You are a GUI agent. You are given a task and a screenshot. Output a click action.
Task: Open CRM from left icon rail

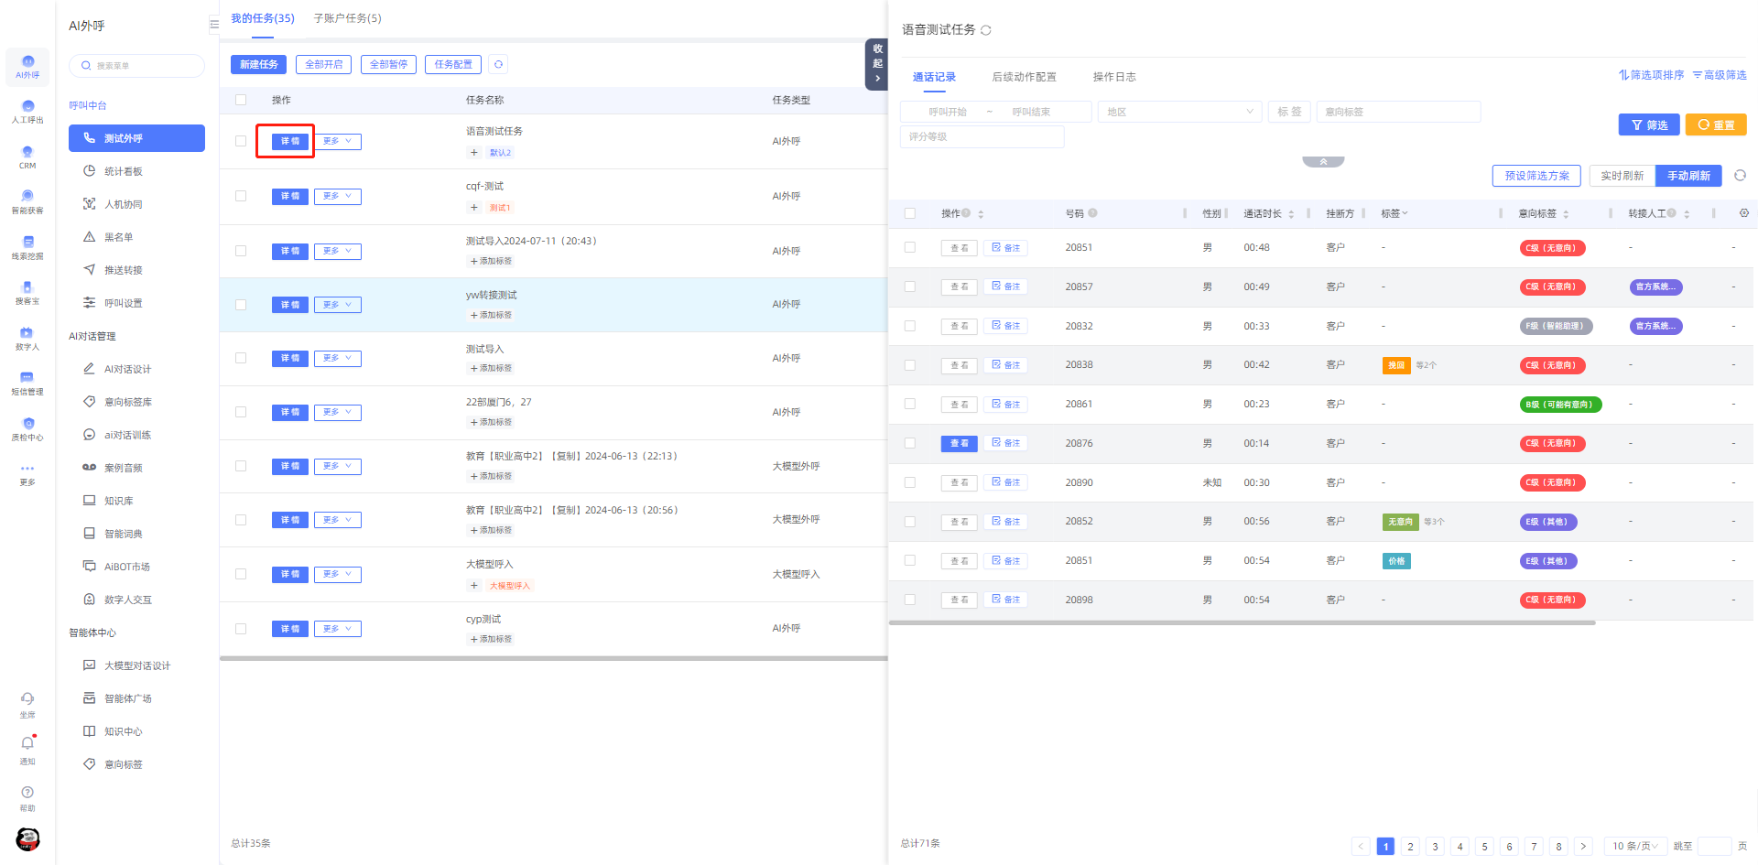click(27, 157)
